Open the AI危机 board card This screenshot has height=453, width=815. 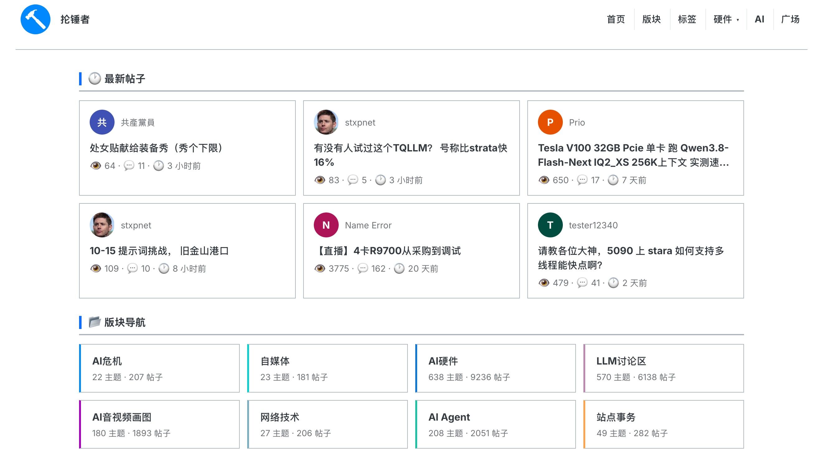[159, 368]
